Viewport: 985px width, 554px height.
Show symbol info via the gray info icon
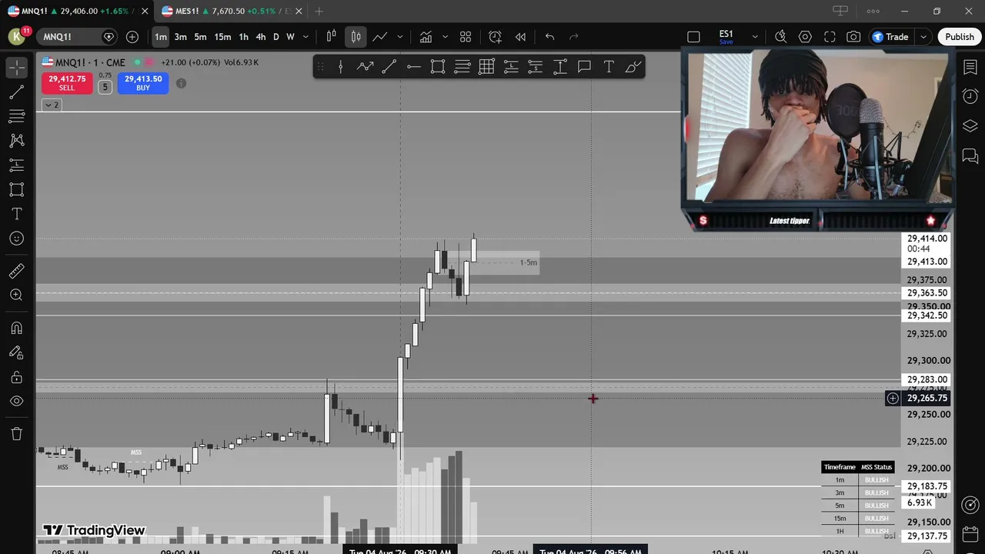click(181, 83)
